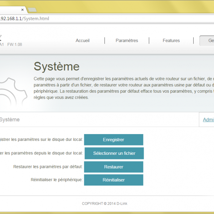Screen dimensions: 214x214
Task: Close the current browser tab
Action: [x=23, y=10]
